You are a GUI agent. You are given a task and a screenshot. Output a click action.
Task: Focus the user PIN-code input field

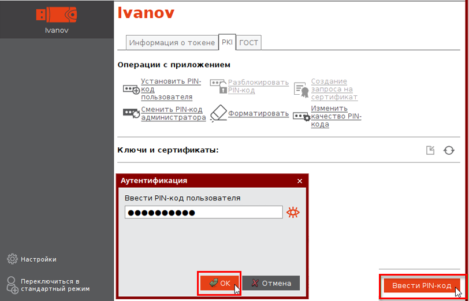point(203,213)
